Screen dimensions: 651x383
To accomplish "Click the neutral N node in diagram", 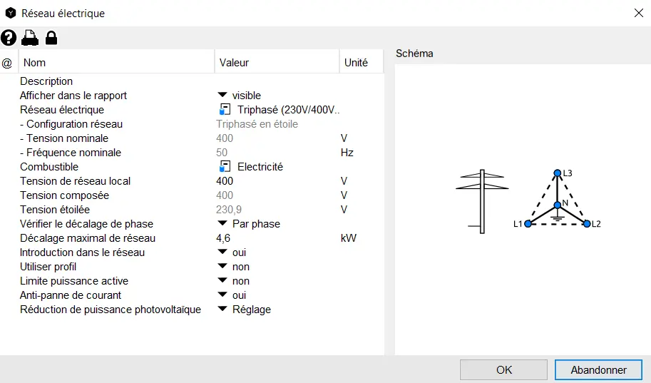I will point(558,205).
